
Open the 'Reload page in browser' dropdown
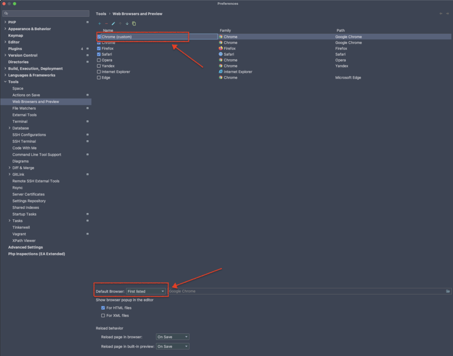click(x=172, y=337)
